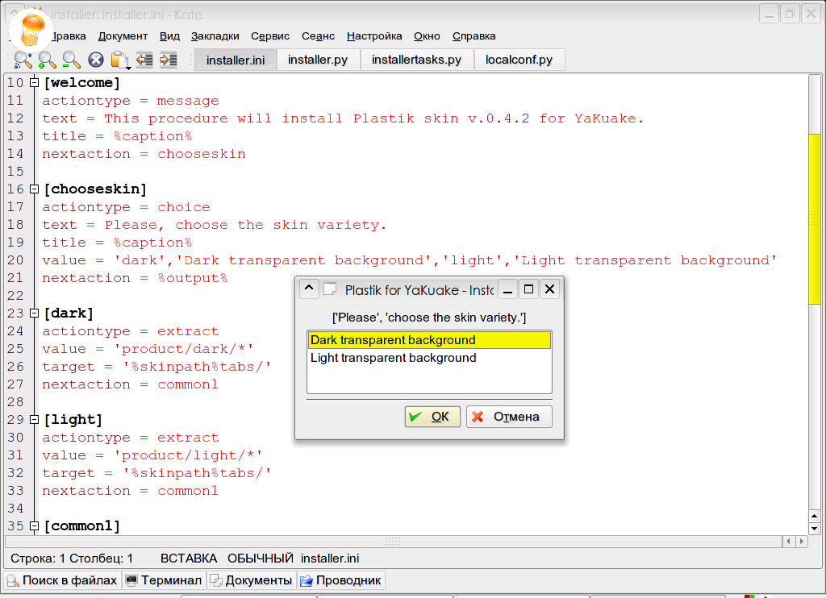Open the Документ menu

pos(123,35)
